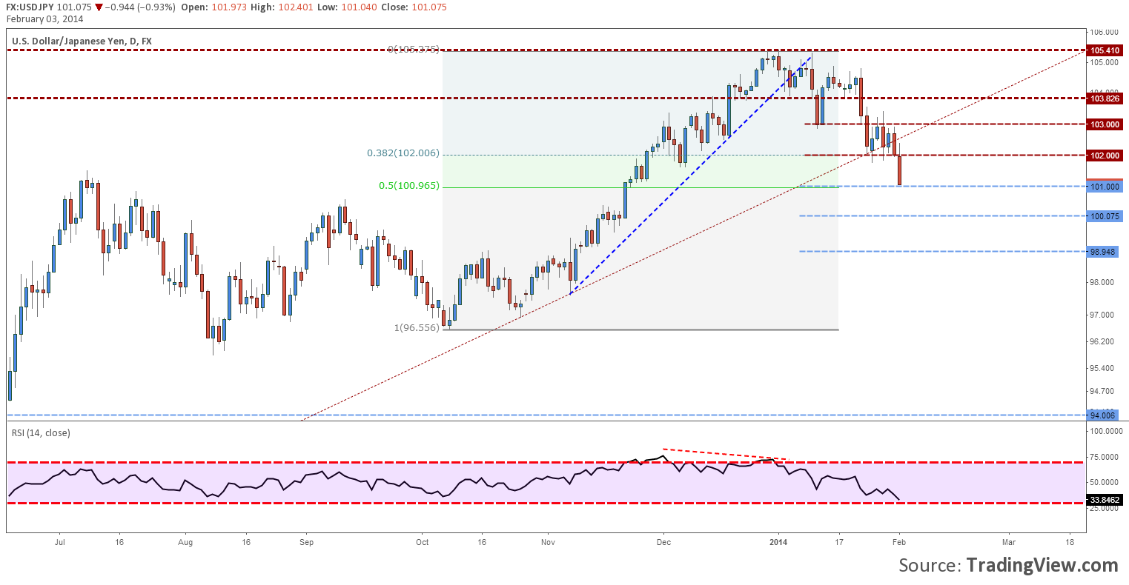Select the change value −0.944 (−0.93%)
The width and height of the screenshot is (1129, 585).
(x=140, y=7)
